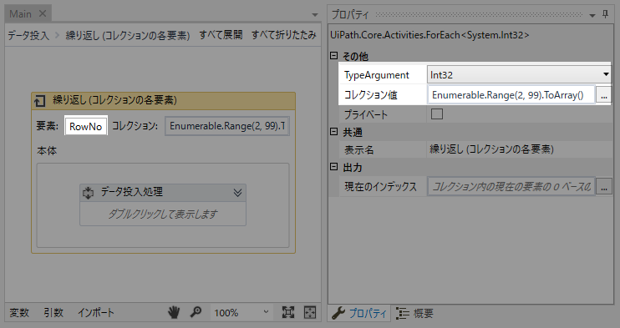Click the ForEach activity loop icon
This screenshot has width=620, height=328.
coord(39,101)
